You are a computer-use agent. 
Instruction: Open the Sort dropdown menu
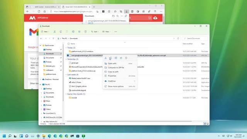95,32
